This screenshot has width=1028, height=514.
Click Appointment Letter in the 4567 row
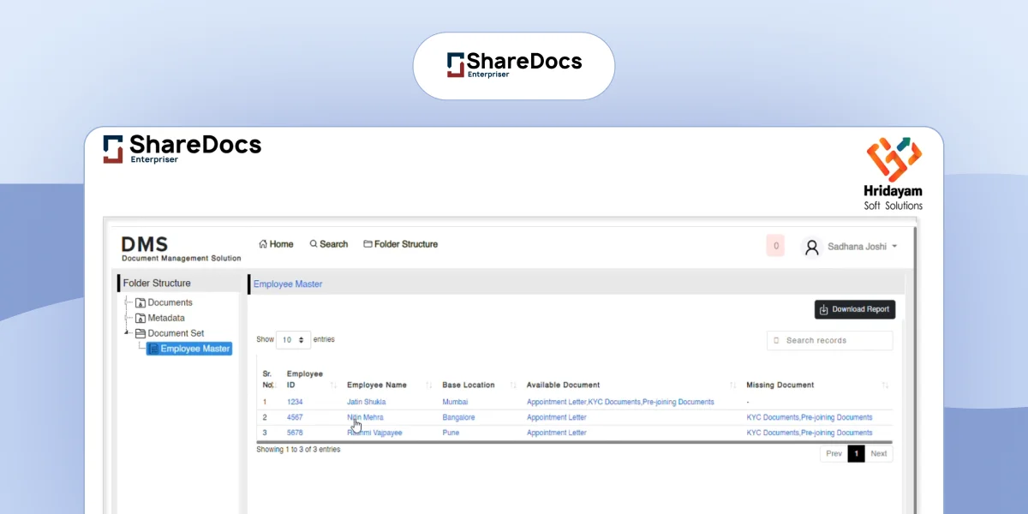tap(557, 417)
